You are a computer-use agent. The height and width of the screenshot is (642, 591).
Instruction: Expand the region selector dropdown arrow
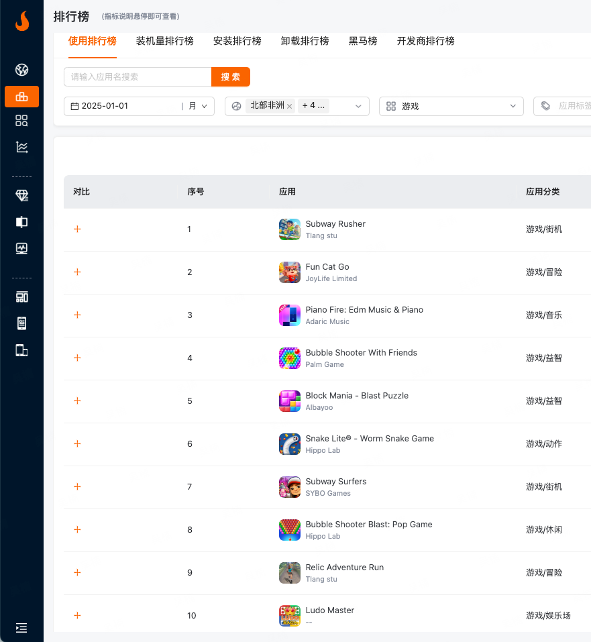[358, 106]
